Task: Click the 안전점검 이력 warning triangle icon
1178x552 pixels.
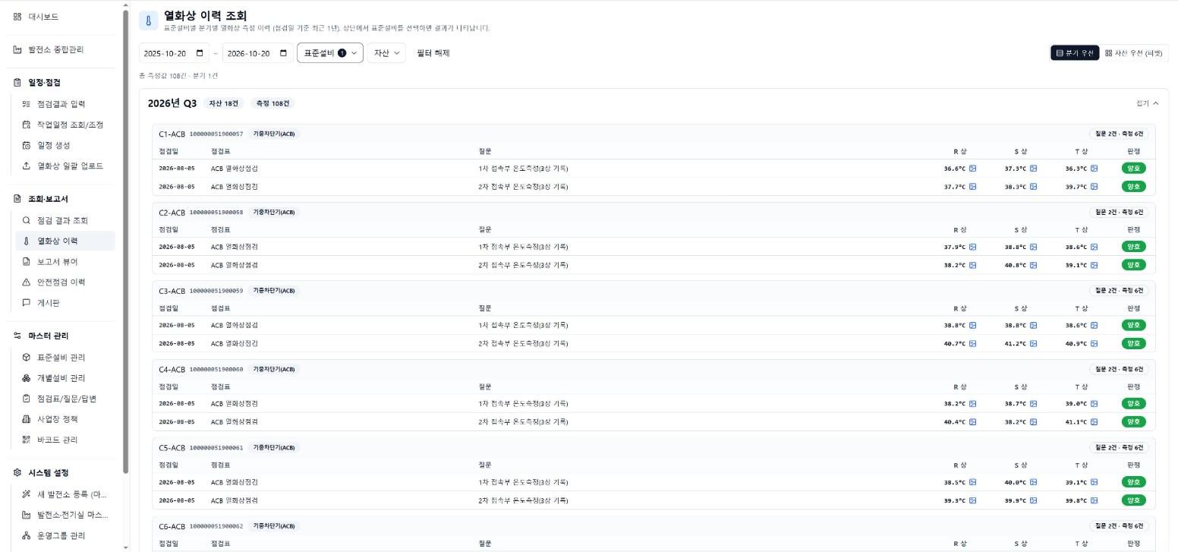Action: (27, 282)
